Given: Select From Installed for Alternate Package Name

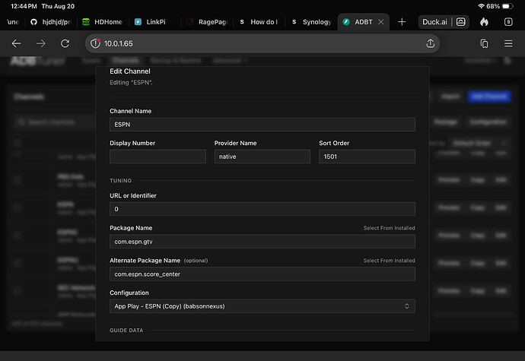Looking at the screenshot, I should click(x=389, y=261).
